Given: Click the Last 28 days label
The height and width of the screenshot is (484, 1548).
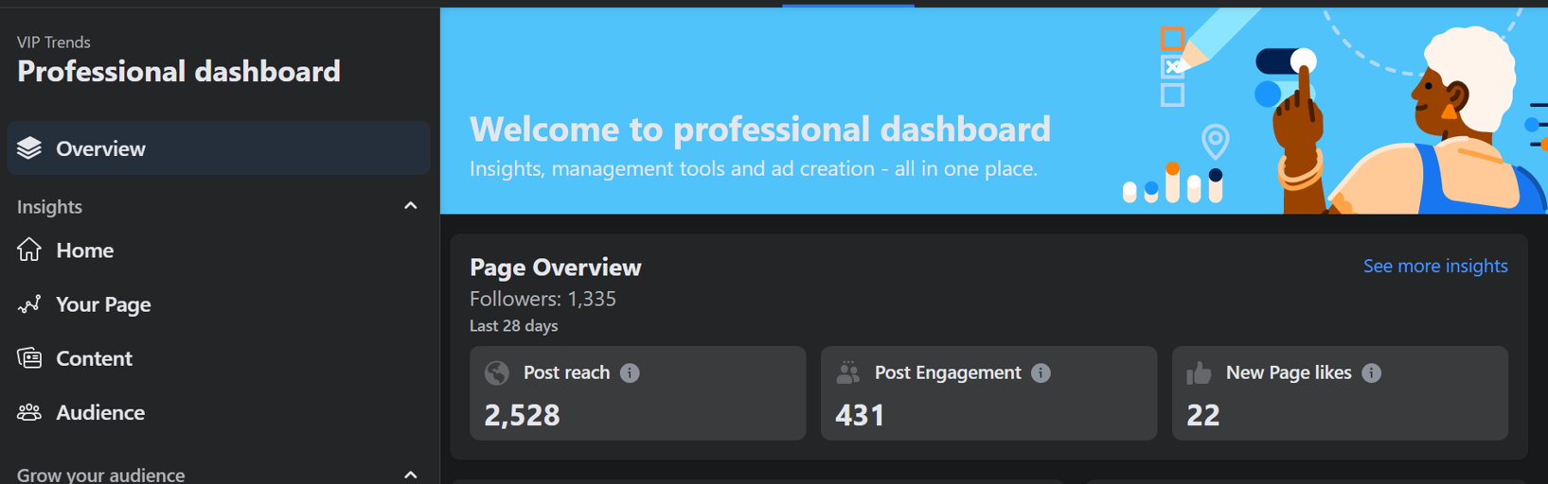Looking at the screenshot, I should pos(513,326).
